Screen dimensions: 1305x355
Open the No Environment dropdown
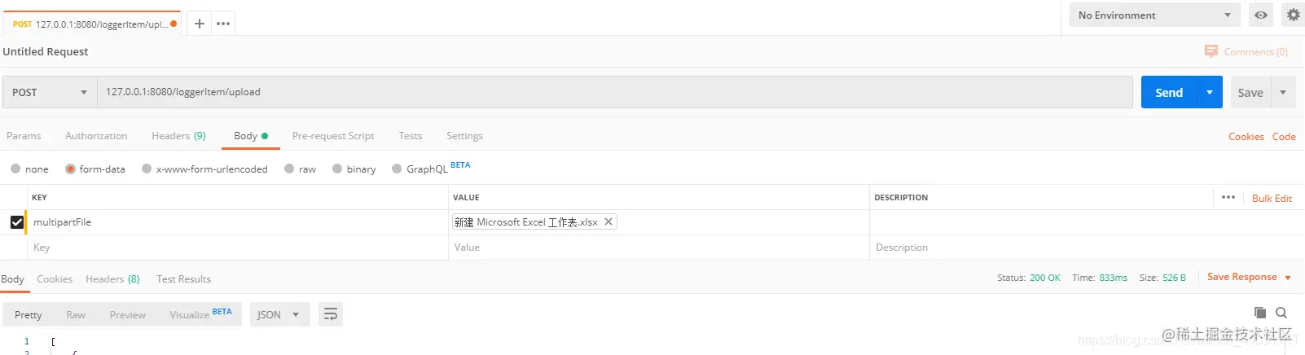pyautogui.click(x=1154, y=15)
